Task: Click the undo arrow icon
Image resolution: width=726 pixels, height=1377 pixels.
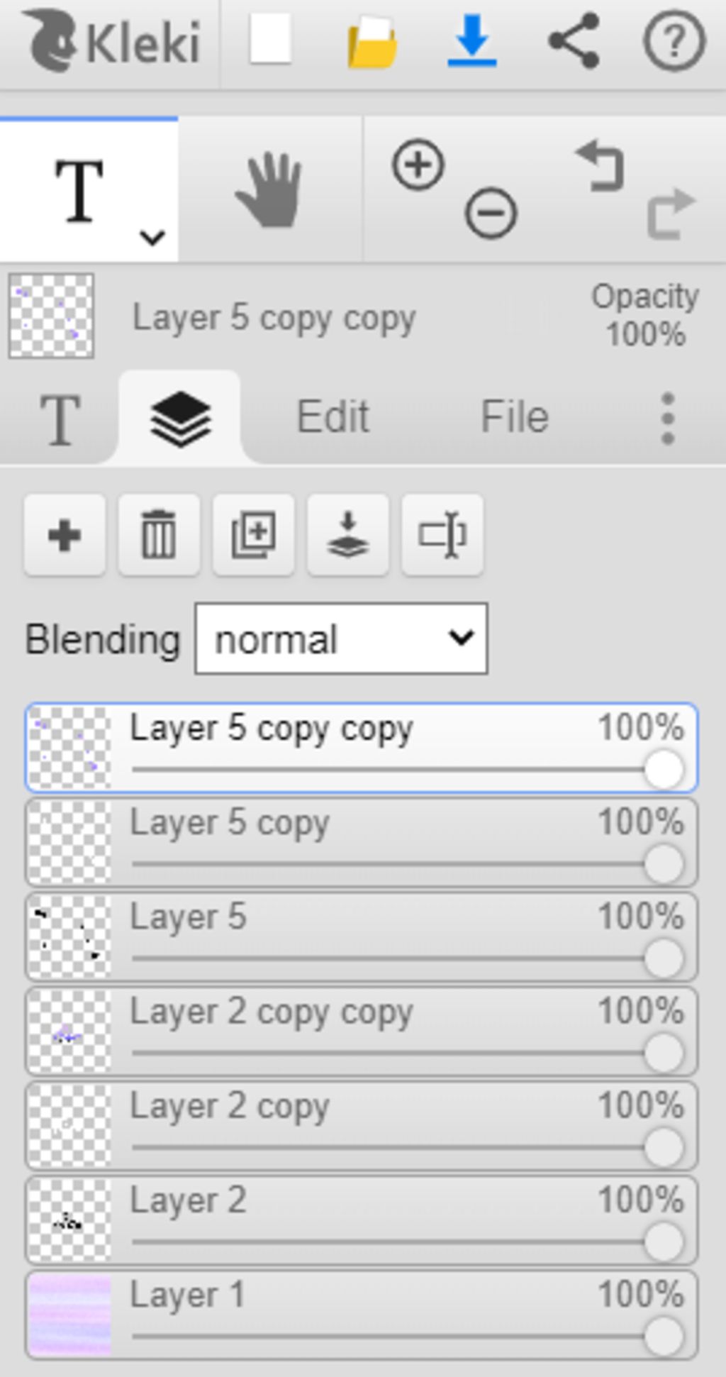Action: click(600, 167)
